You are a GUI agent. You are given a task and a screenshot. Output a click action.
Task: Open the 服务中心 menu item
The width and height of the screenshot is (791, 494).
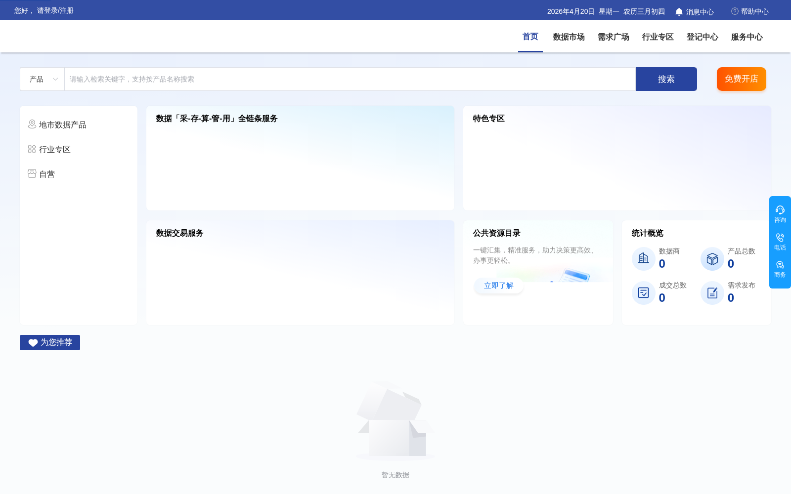[x=747, y=37]
